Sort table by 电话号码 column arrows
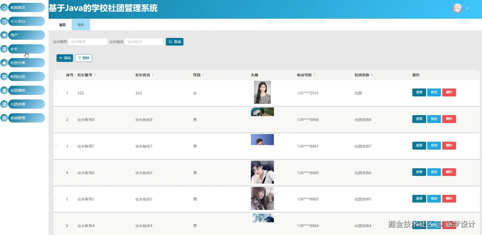The image size is (482, 235). [x=314, y=75]
